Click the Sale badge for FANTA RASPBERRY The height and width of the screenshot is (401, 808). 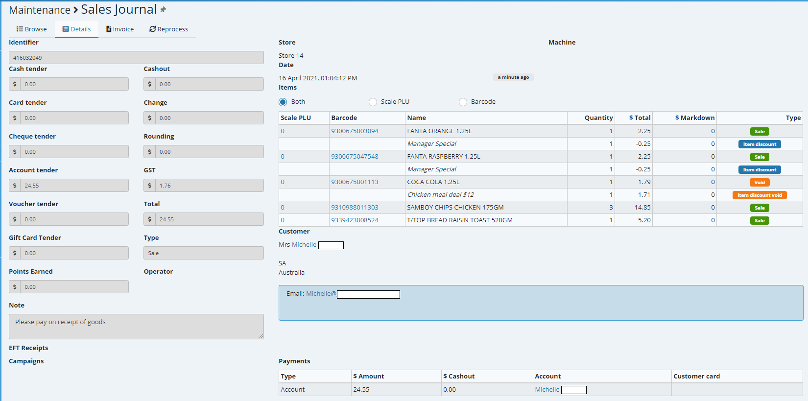(760, 157)
